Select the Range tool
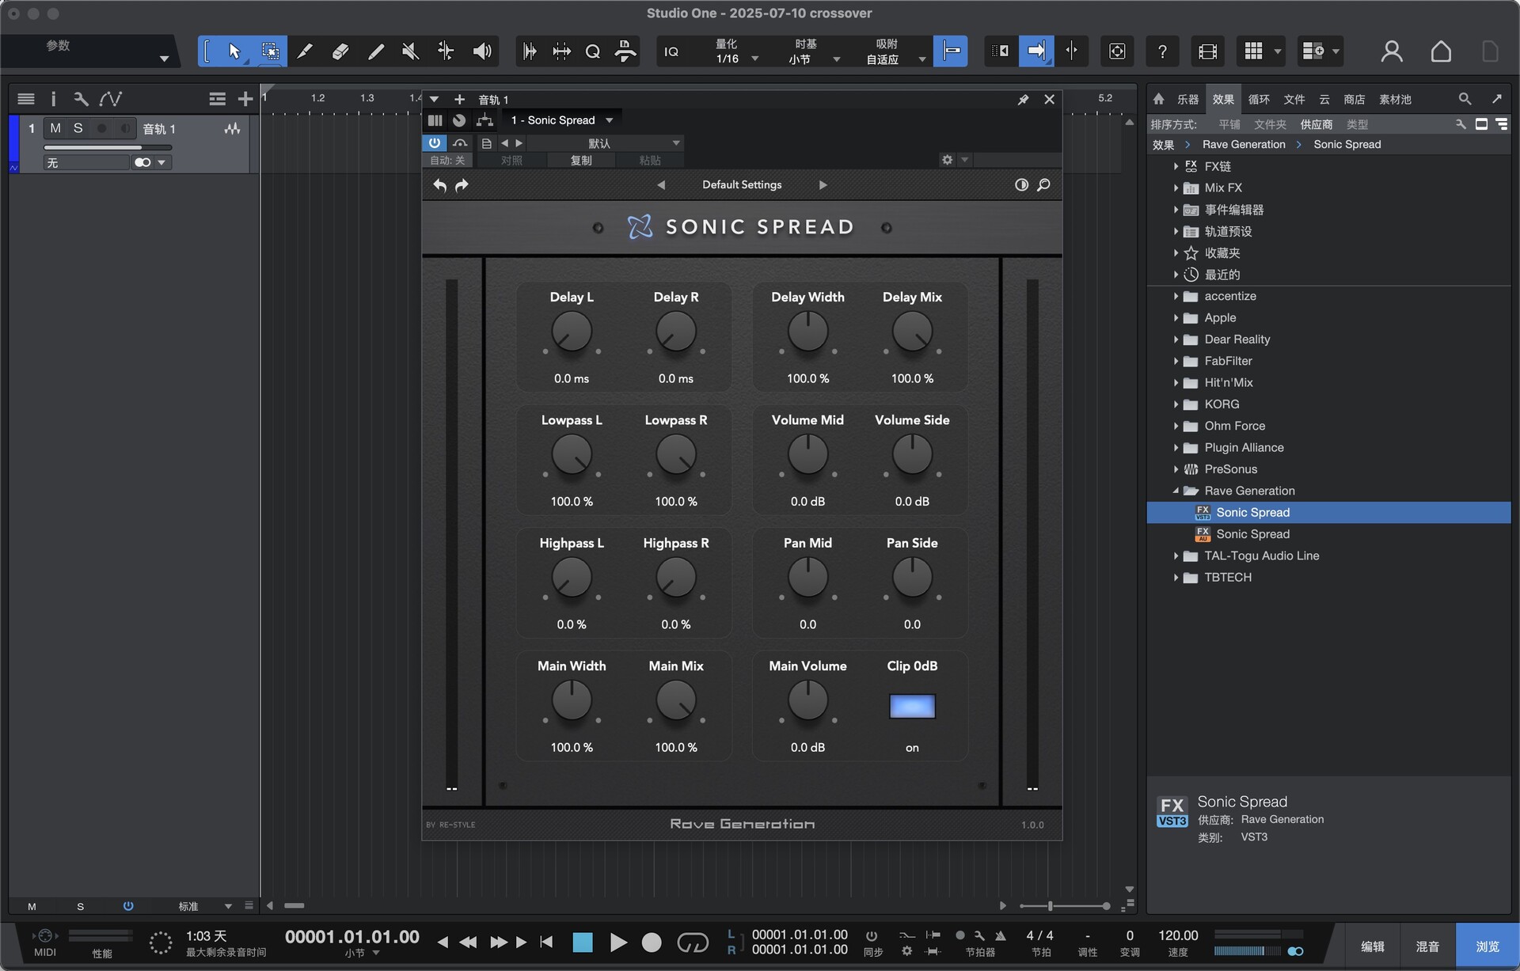The width and height of the screenshot is (1520, 971). click(270, 51)
